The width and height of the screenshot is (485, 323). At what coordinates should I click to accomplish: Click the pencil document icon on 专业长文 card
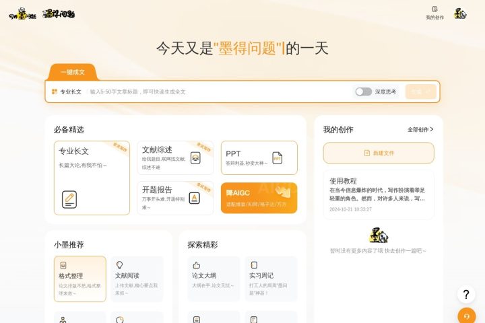(69, 199)
